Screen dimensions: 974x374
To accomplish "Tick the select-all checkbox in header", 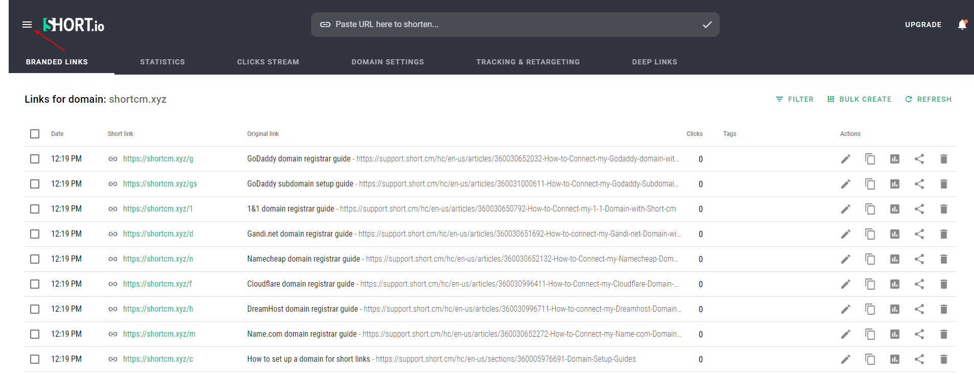I will coord(35,134).
